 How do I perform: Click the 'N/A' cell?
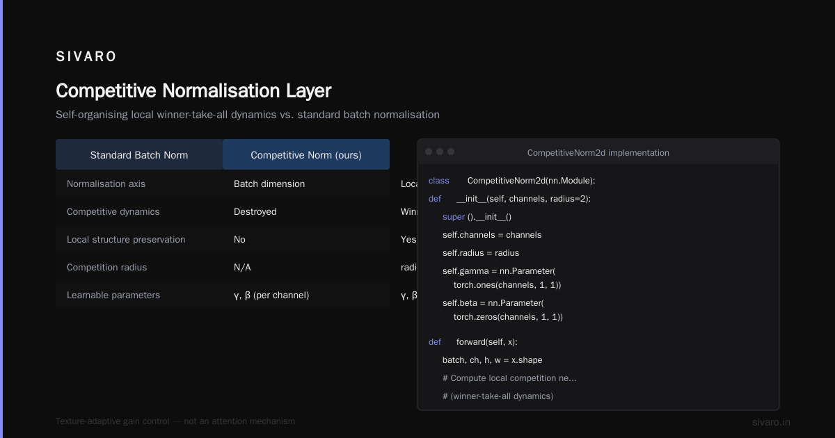coord(241,268)
